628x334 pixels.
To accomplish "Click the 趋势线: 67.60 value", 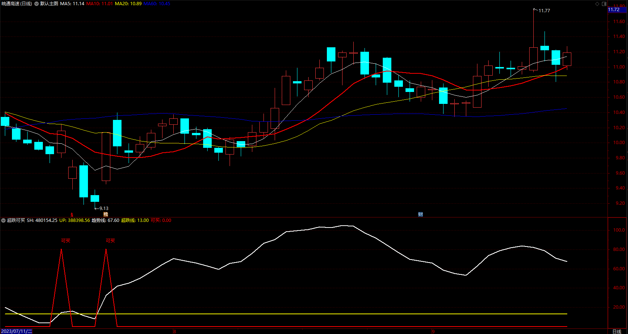I will (105, 220).
